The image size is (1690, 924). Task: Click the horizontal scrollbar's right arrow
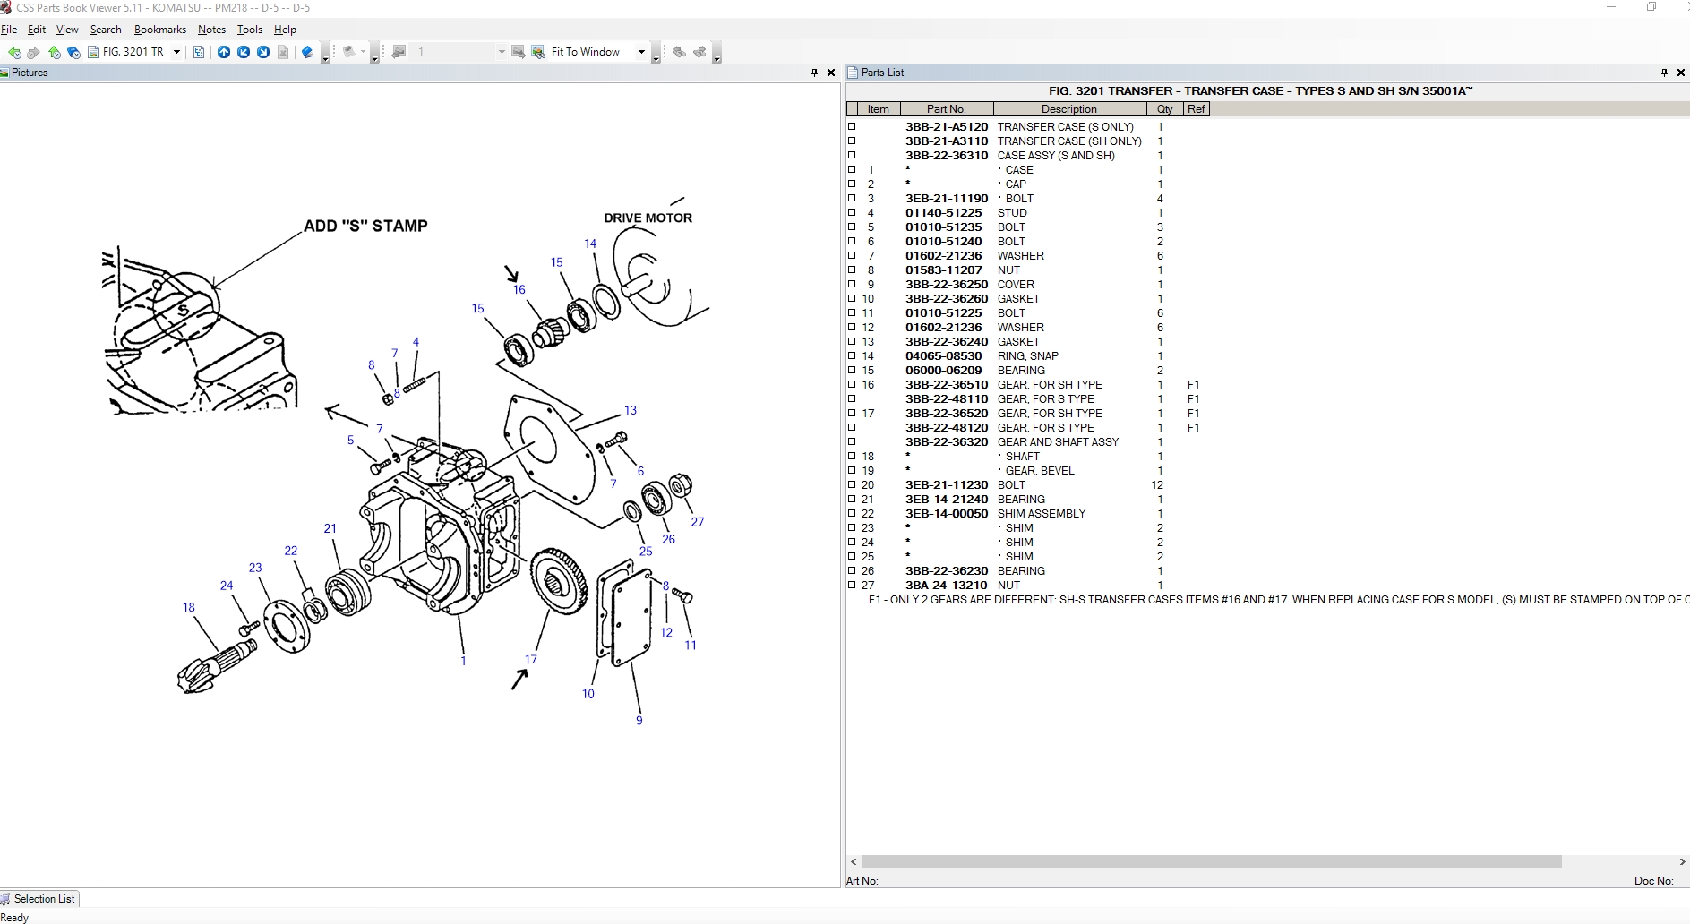pos(1682,861)
